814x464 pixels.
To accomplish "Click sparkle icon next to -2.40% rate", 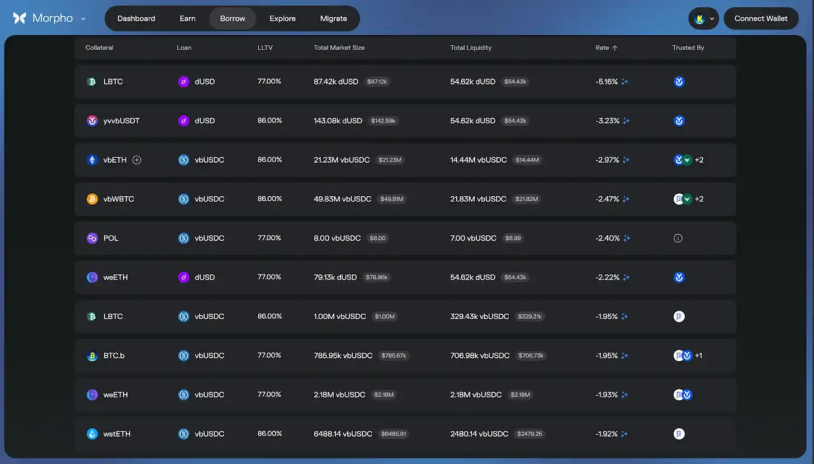I will point(627,238).
